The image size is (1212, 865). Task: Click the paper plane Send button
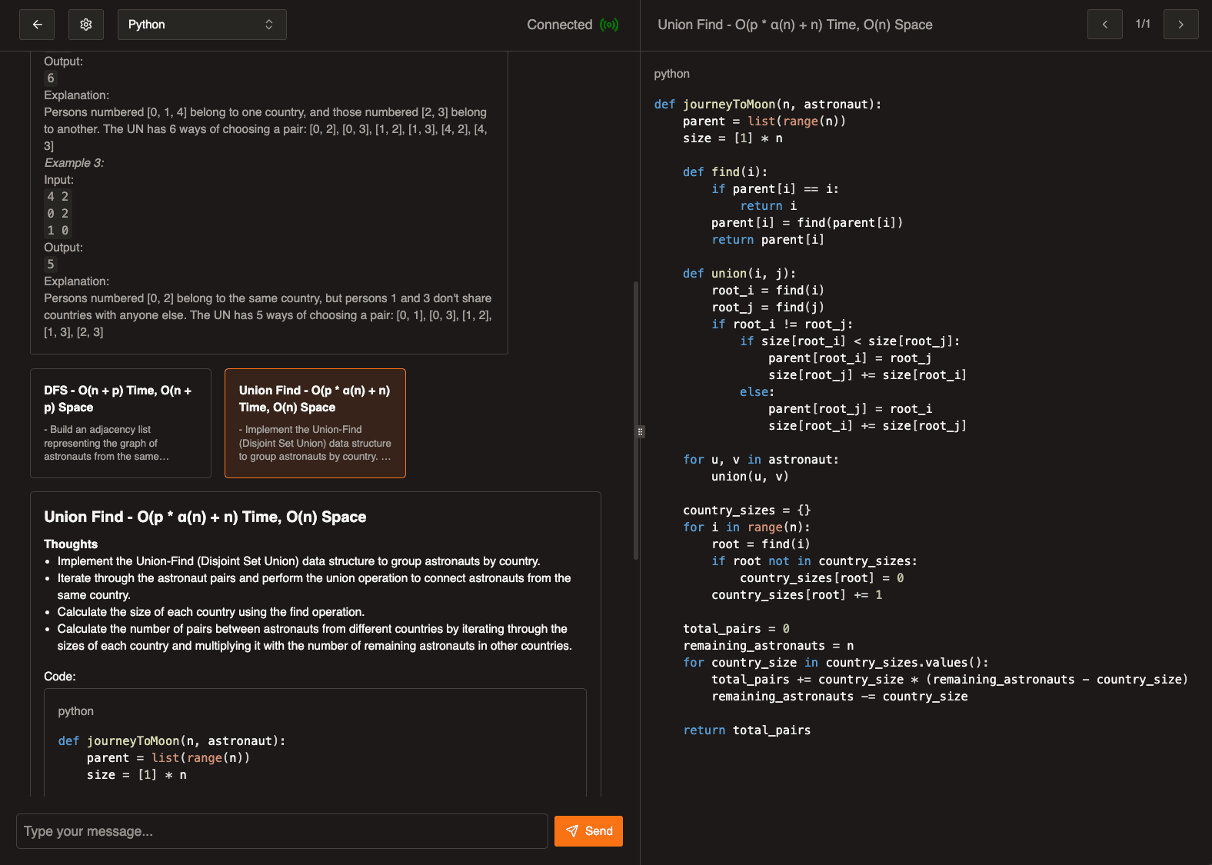[588, 831]
